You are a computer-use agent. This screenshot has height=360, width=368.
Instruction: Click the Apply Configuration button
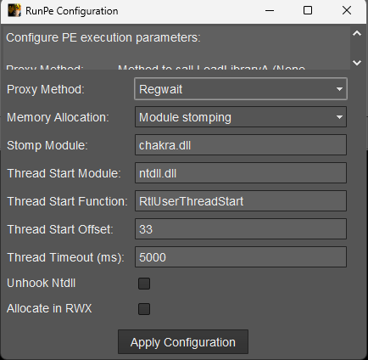click(x=183, y=342)
